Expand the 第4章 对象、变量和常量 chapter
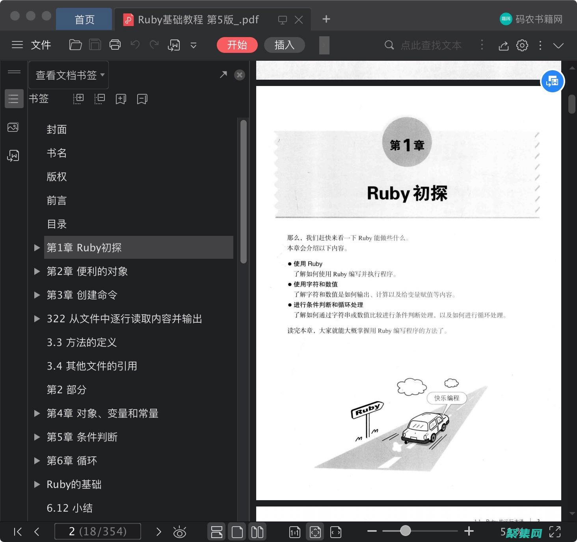This screenshot has width=577, height=542. click(37, 413)
